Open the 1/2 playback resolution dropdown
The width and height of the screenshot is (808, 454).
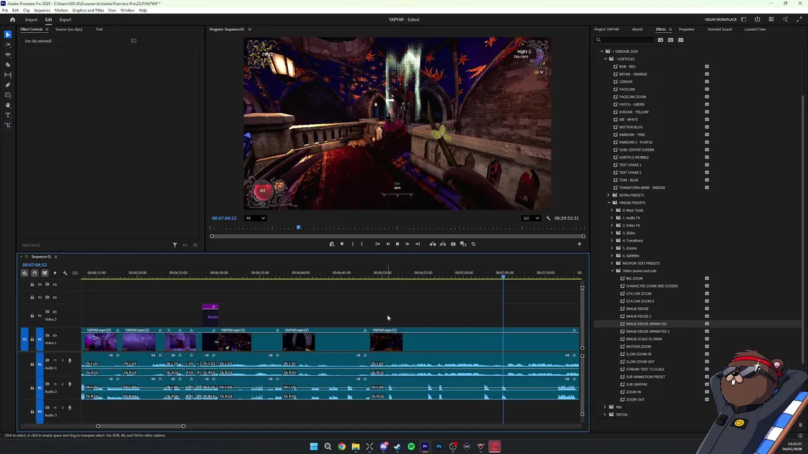coord(530,218)
